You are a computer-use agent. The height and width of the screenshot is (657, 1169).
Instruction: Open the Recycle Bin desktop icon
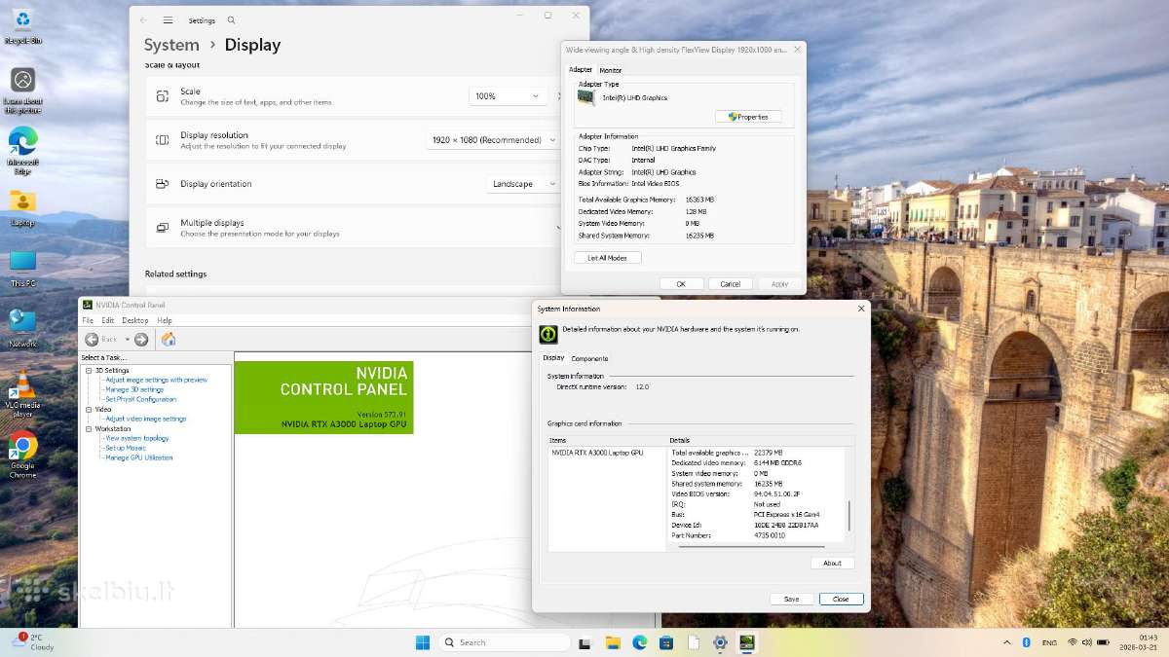coord(22,24)
